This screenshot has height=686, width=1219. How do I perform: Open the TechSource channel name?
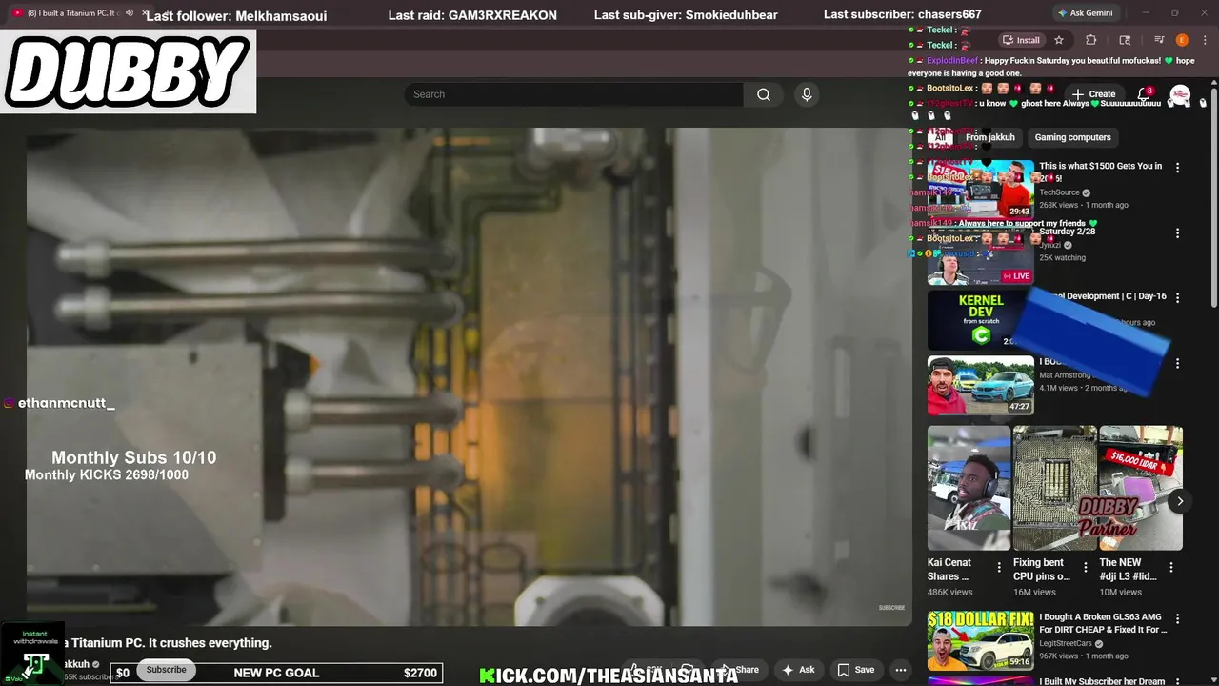click(1059, 192)
